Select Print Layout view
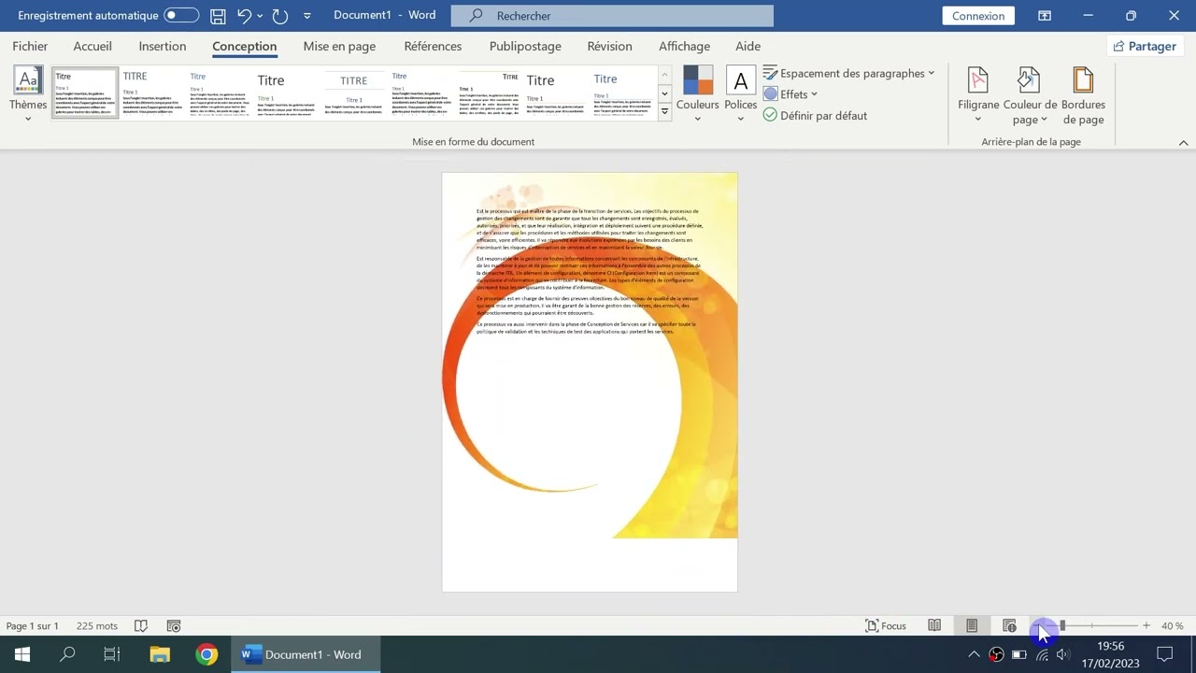Viewport: 1196px width, 673px height. click(972, 625)
